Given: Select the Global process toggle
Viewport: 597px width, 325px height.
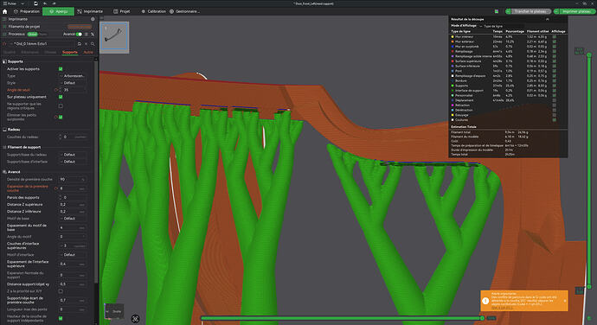Looking at the screenshot, I should [x=32, y=35].
